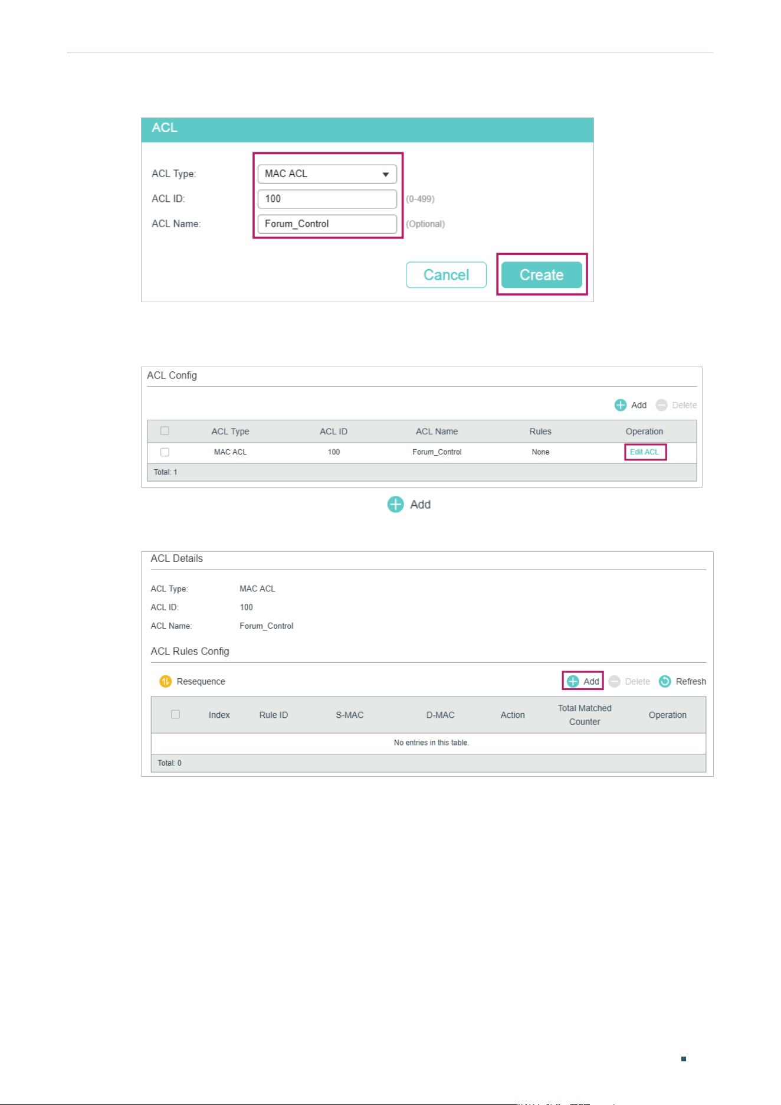Check the MAC ACL row checkbox
Screen dimensions: 781x1105
(x=165, y=452)
